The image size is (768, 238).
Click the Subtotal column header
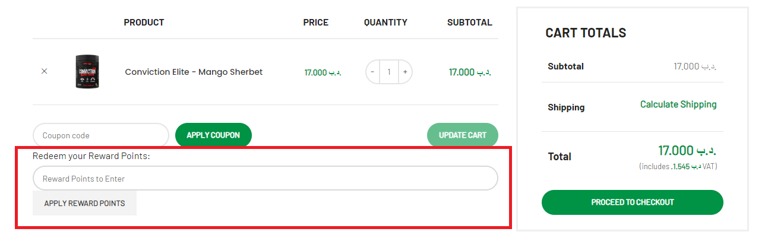[469, 23]
